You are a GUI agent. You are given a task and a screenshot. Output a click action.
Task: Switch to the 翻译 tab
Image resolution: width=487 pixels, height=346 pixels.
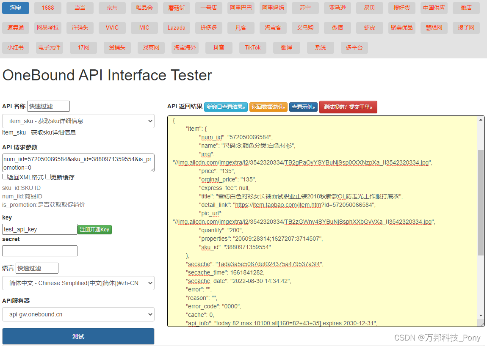[x=287, y=47]
